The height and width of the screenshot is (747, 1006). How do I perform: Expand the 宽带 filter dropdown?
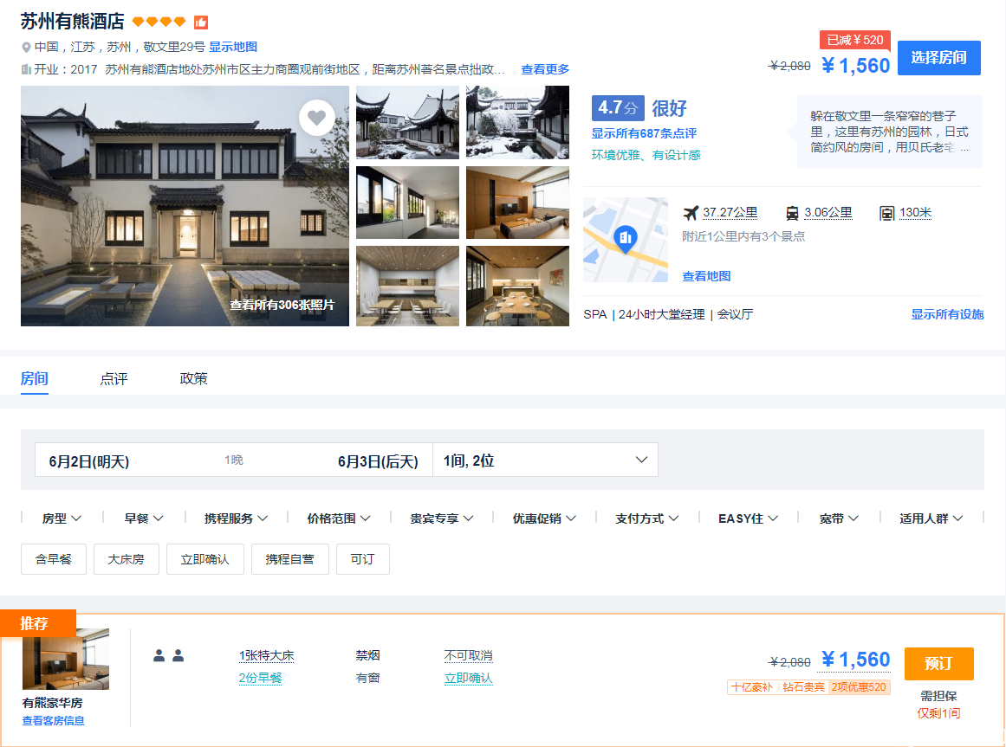point(839,518)
